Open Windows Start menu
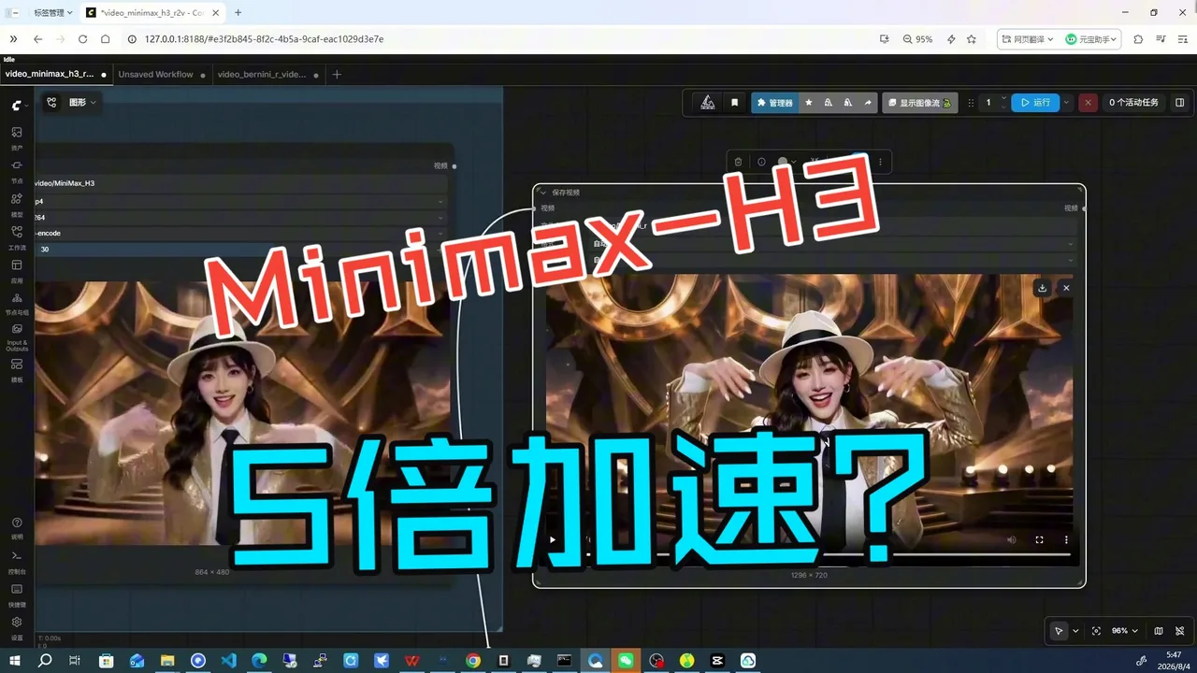The image size is (1197, 673). (x=15, y=660)
